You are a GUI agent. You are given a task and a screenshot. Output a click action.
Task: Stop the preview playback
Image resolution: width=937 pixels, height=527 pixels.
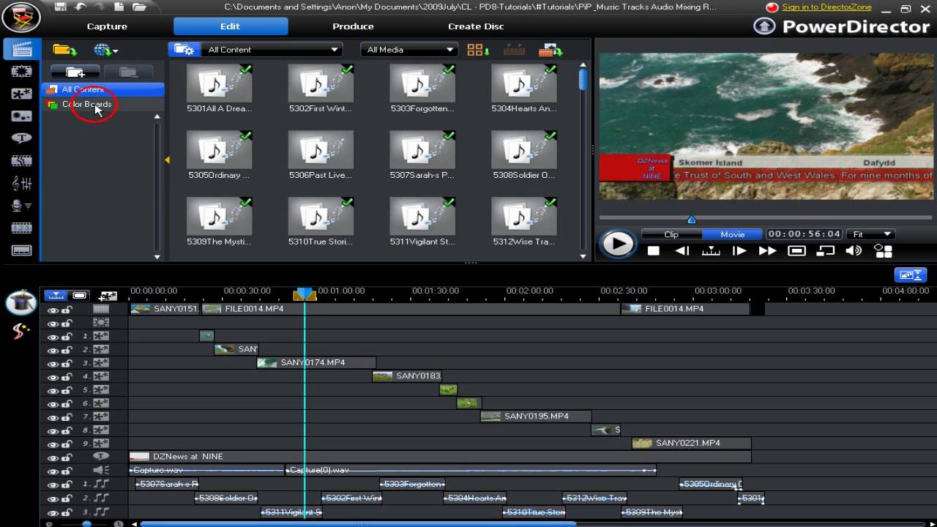click(x=654, y=251)
